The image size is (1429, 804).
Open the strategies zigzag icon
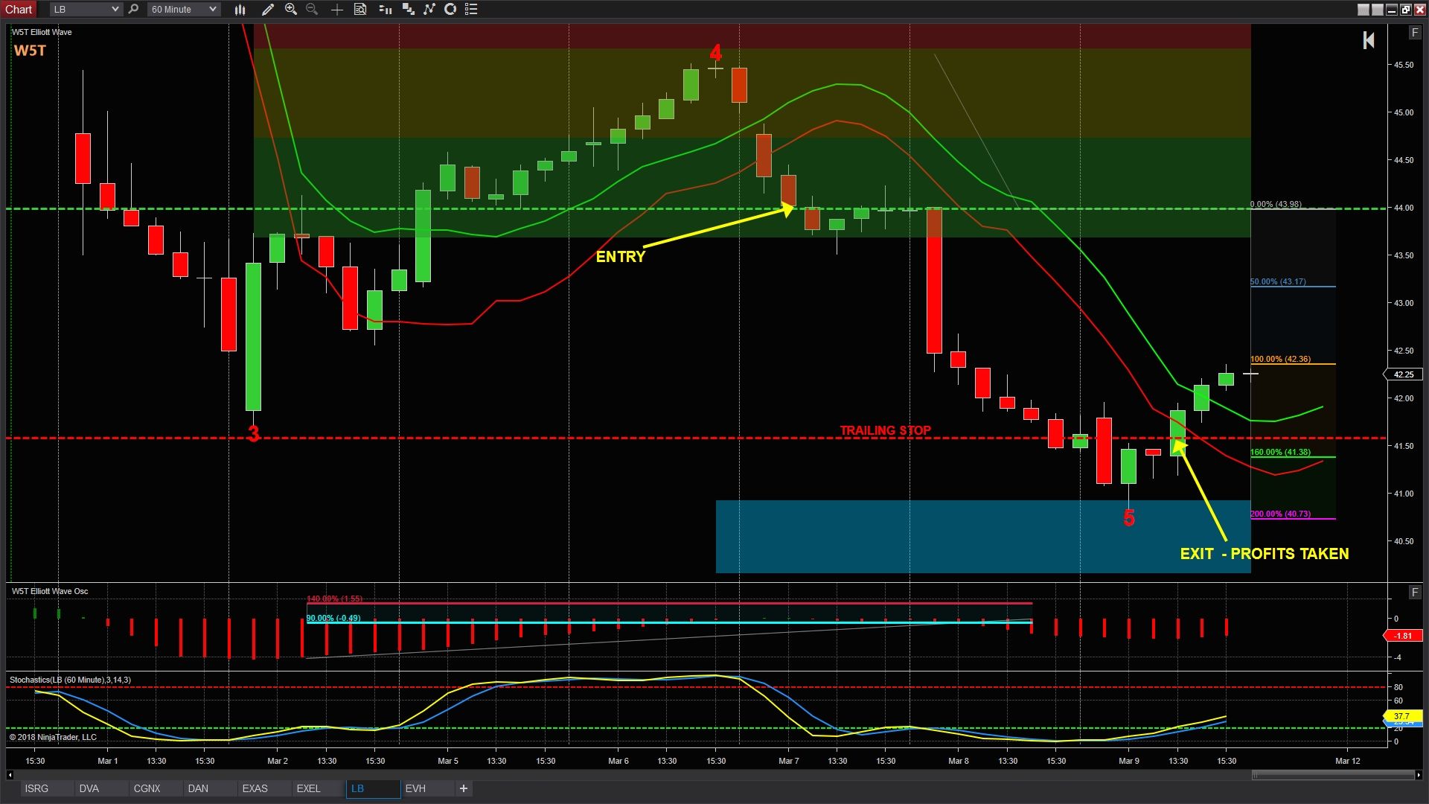click(429, 9)
